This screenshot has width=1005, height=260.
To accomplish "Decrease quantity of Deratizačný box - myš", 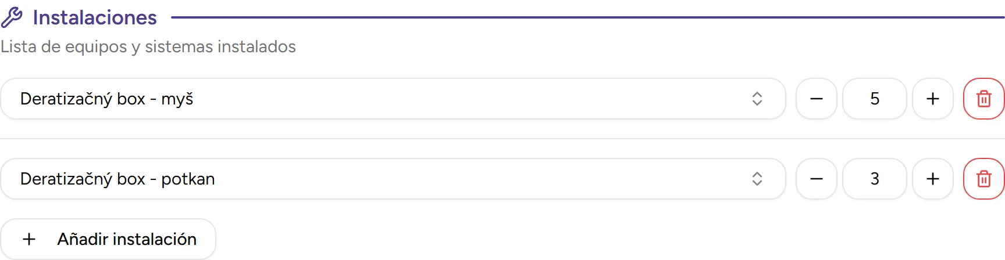I will (x=816, y=99).
